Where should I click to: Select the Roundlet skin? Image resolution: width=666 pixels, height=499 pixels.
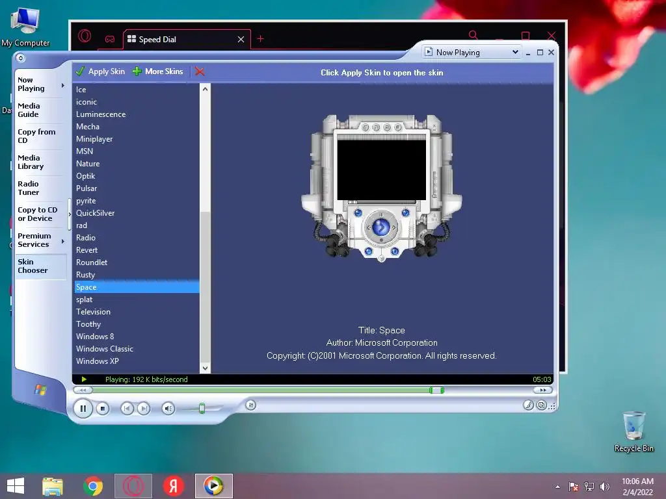click(137, 262)
